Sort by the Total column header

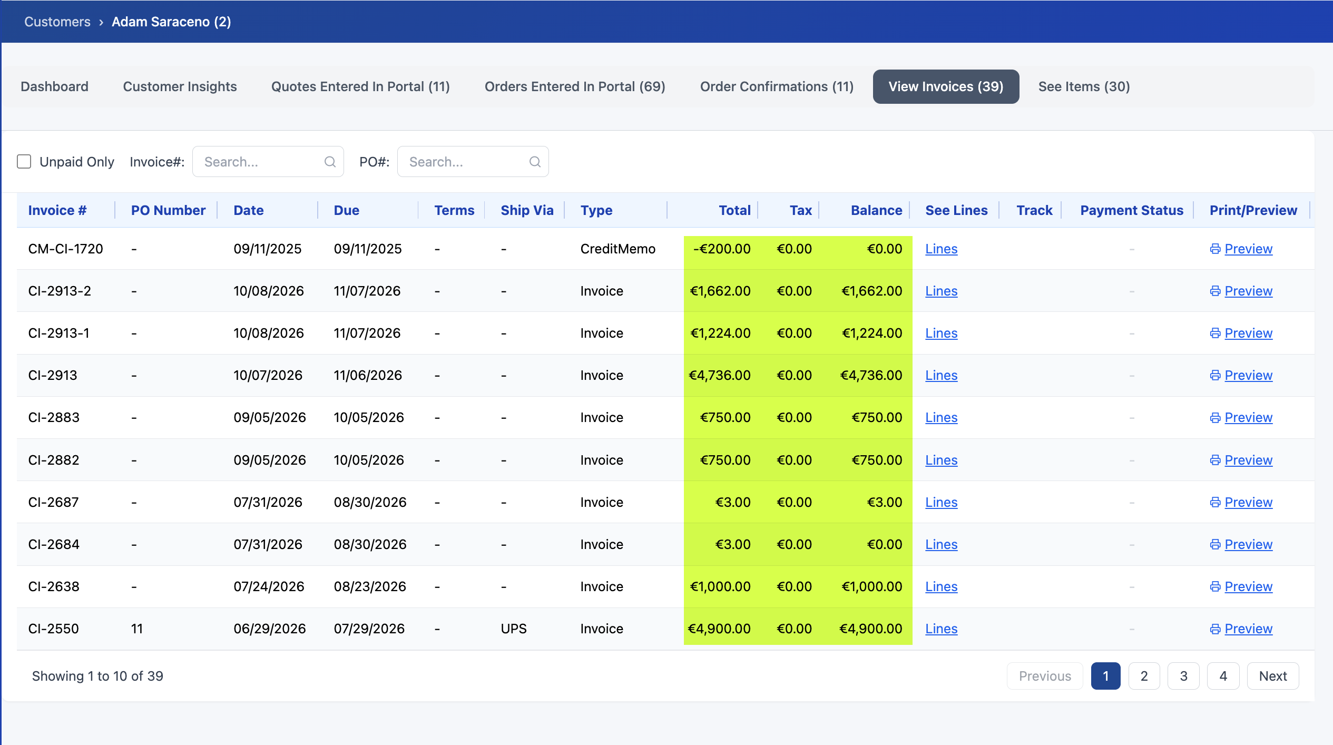point(734,210)
